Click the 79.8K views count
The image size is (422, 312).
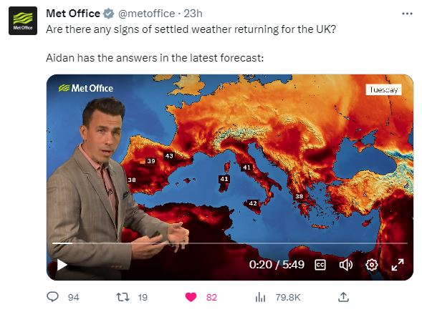click(288, 298)
